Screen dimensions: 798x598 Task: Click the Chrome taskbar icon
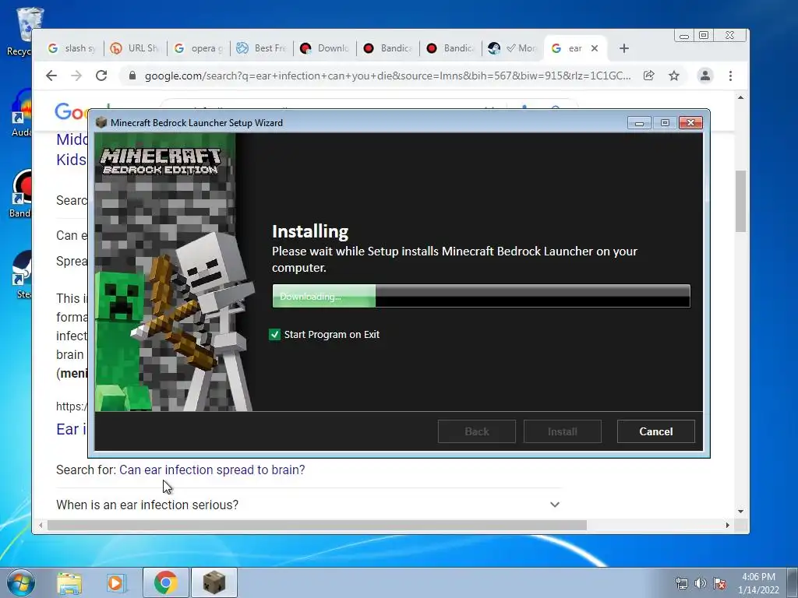point(165,582)
